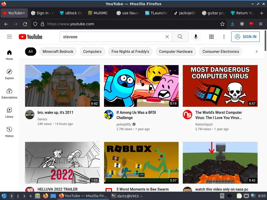This screenshot has height=200, width=267.
Task: Switch to the TLauncher tab
Action: 156,13
